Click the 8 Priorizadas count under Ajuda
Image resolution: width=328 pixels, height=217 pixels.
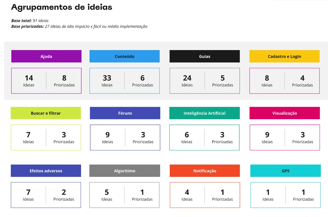[x=64, y=81]
